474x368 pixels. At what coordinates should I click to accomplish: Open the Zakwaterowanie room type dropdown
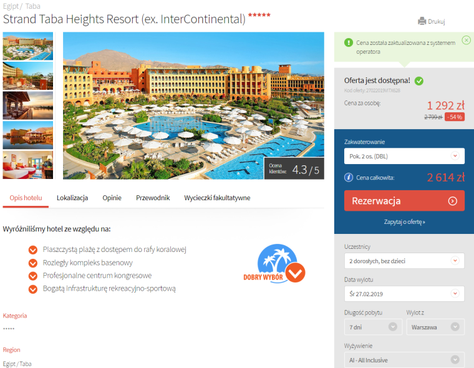pyautogui.click(x=404, y=156)
